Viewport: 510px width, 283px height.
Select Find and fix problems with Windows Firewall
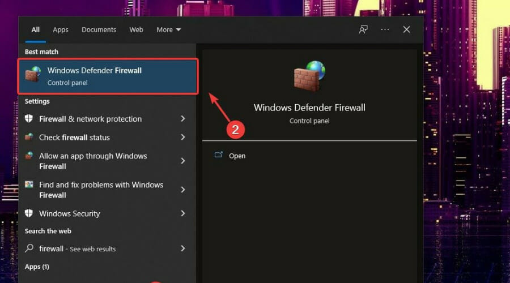click(x=108, y=190)
